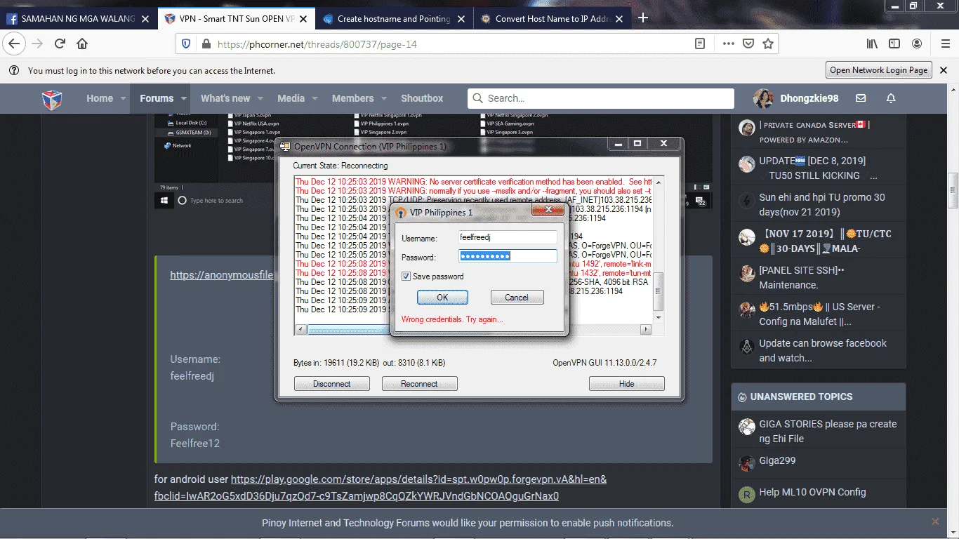Expand the Home menu dropdown arrow
Viewport: 959px width, 539px height.
[124, 99]
